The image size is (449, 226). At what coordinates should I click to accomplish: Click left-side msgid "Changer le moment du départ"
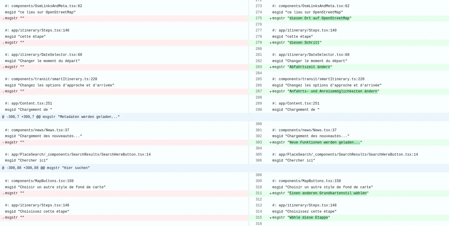coord(42,61)
